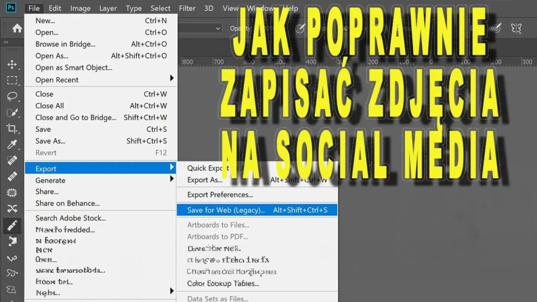Select the Rectangular Marquee tool

click(x=12, y=81)
